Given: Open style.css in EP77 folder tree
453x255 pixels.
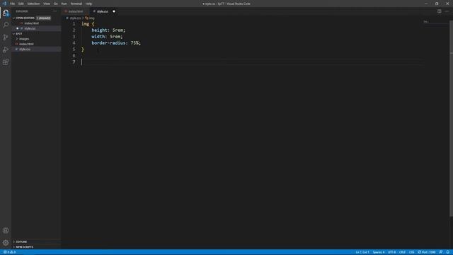Looking at the screenshot, I should (25, 49).
